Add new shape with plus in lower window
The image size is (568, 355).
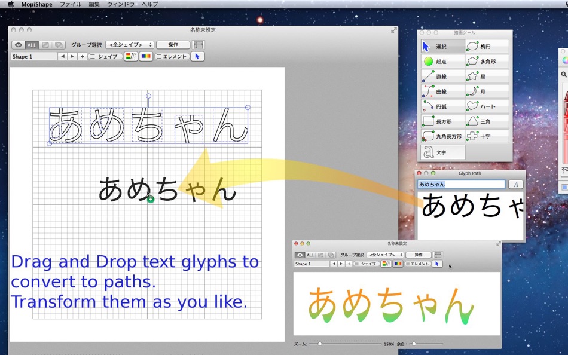pyautogui.click(x=349, y=264)
